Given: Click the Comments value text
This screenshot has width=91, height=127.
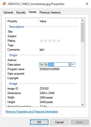Looking at the screenshot, I should coord(42,50).
